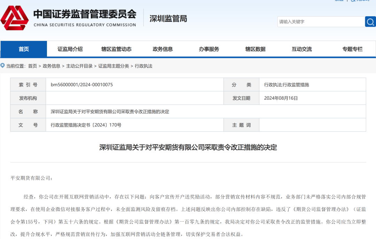Click the name cell in info table
Viewport: 376px width, 239px height.
[206, 112]
